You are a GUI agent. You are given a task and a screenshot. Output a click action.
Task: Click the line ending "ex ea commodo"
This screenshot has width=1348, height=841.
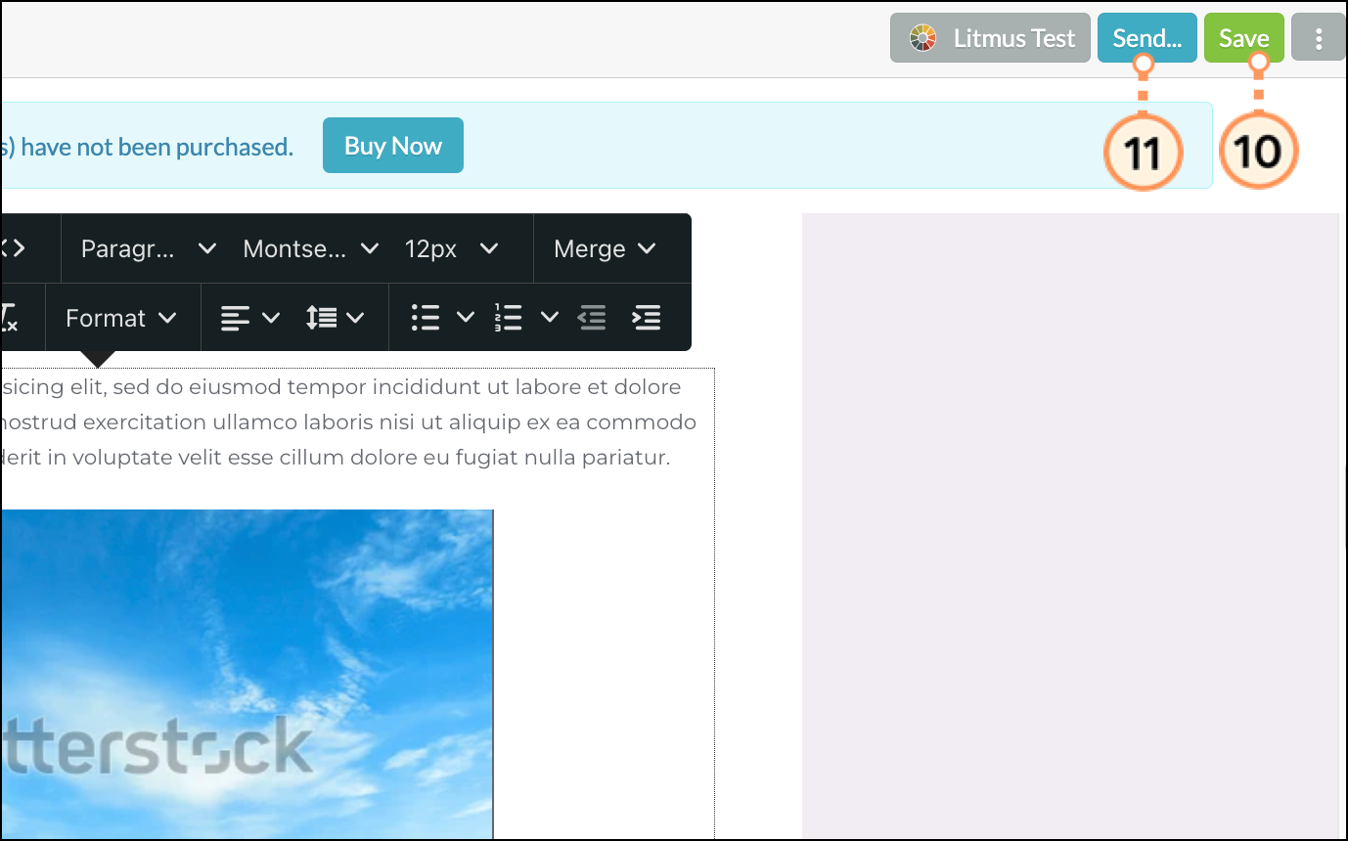point(348,422)
